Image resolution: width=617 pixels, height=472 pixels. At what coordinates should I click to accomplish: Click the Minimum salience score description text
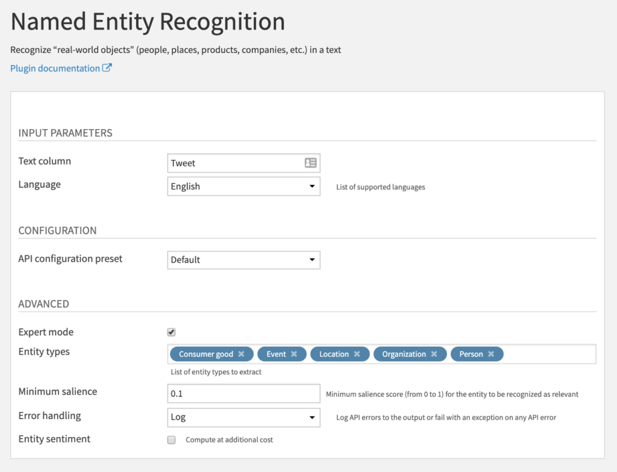pyautogui.click(x=452, y=394)
